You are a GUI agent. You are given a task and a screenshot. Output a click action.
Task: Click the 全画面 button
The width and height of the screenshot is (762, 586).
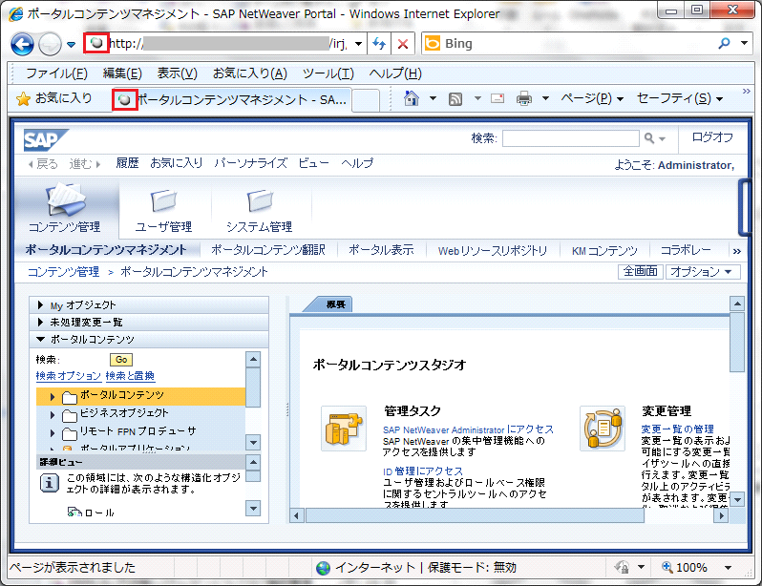coord(641,272)
